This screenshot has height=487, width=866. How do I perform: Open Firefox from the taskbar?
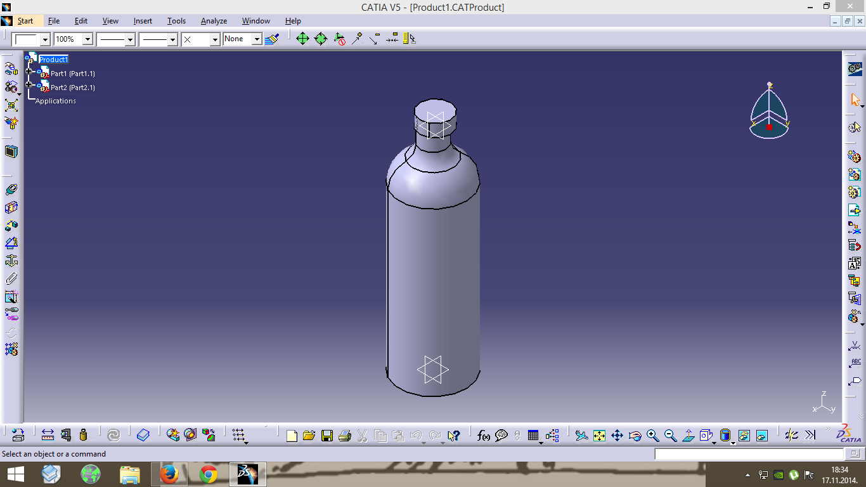(x=169, y=474)
